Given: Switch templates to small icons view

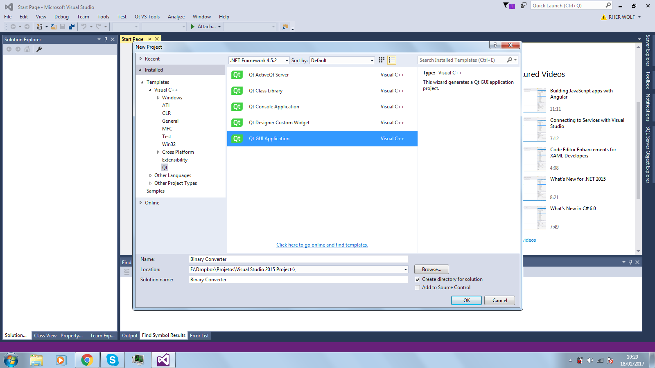Looking at the screenshot, I should 382,60.
